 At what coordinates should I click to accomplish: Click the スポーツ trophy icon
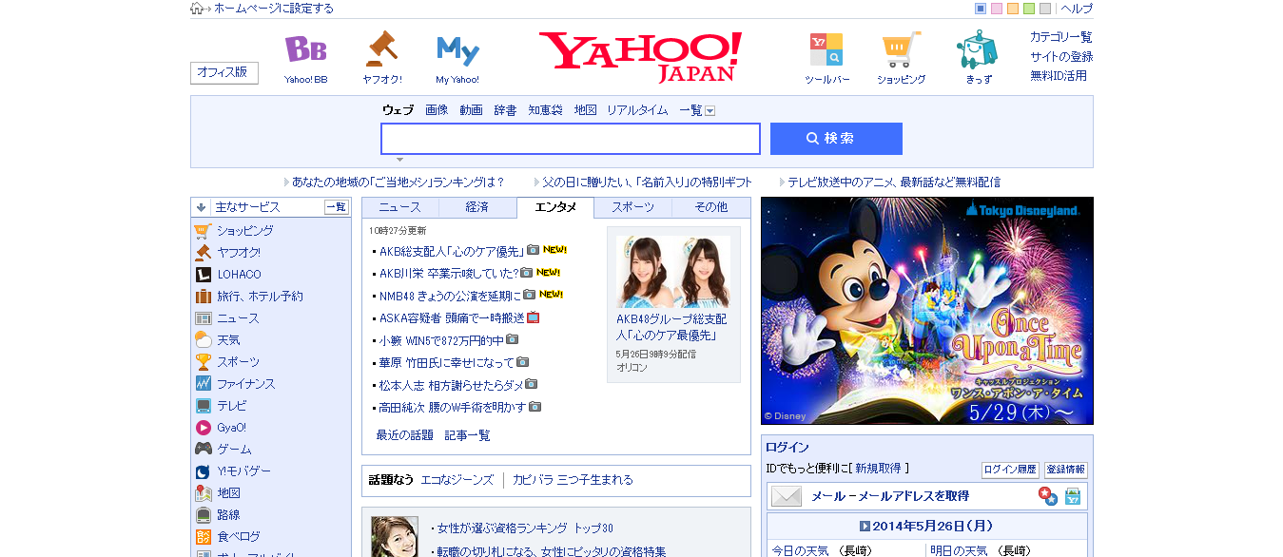tap(203, 362)
